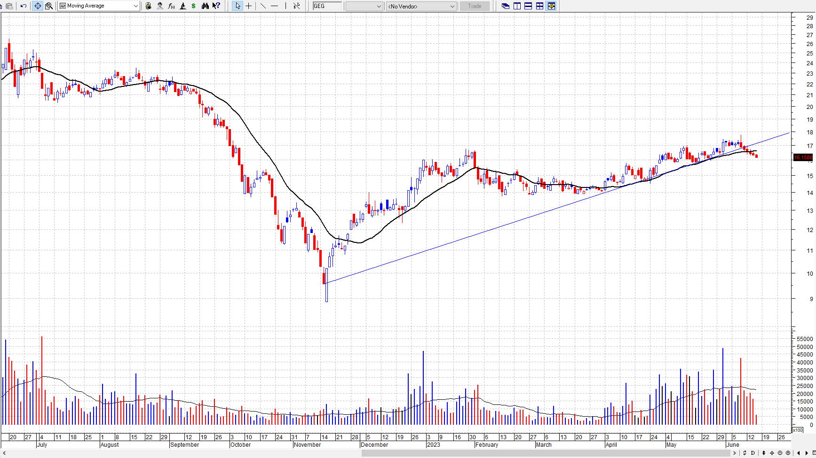Click the GEG symbol input field
The width and height of the screenshot is (816, 458).
327,6
